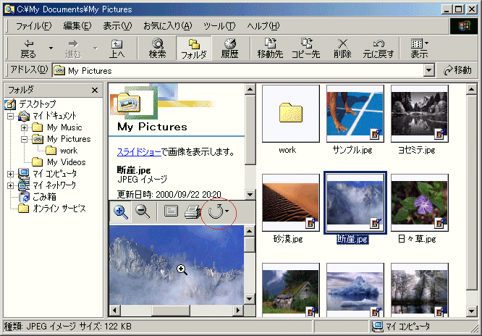Click the 削除 delete toolbar icon
The image size is (482, 336).
pyautogui.click(x=343, y=49)
